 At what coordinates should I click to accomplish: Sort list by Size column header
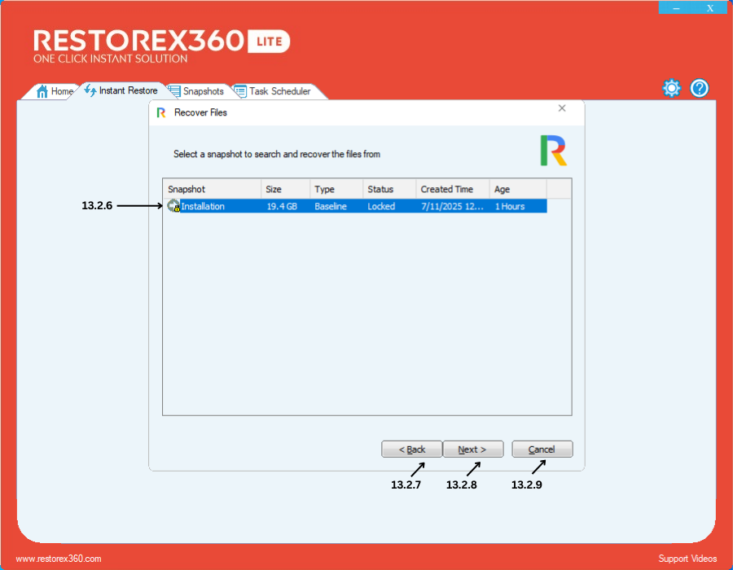285,189
